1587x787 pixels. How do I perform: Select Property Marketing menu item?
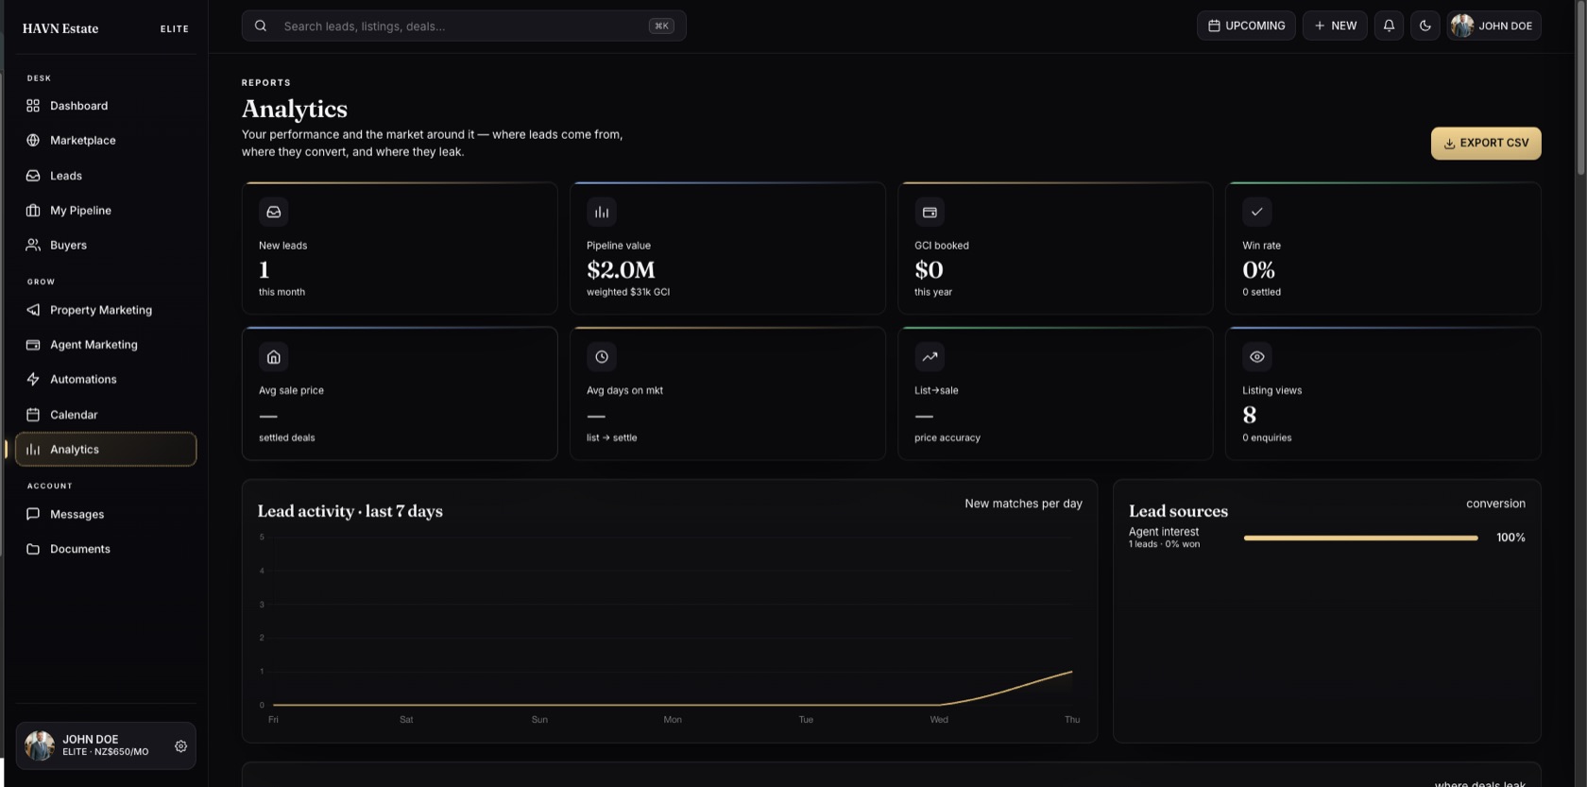click(106, 310)
